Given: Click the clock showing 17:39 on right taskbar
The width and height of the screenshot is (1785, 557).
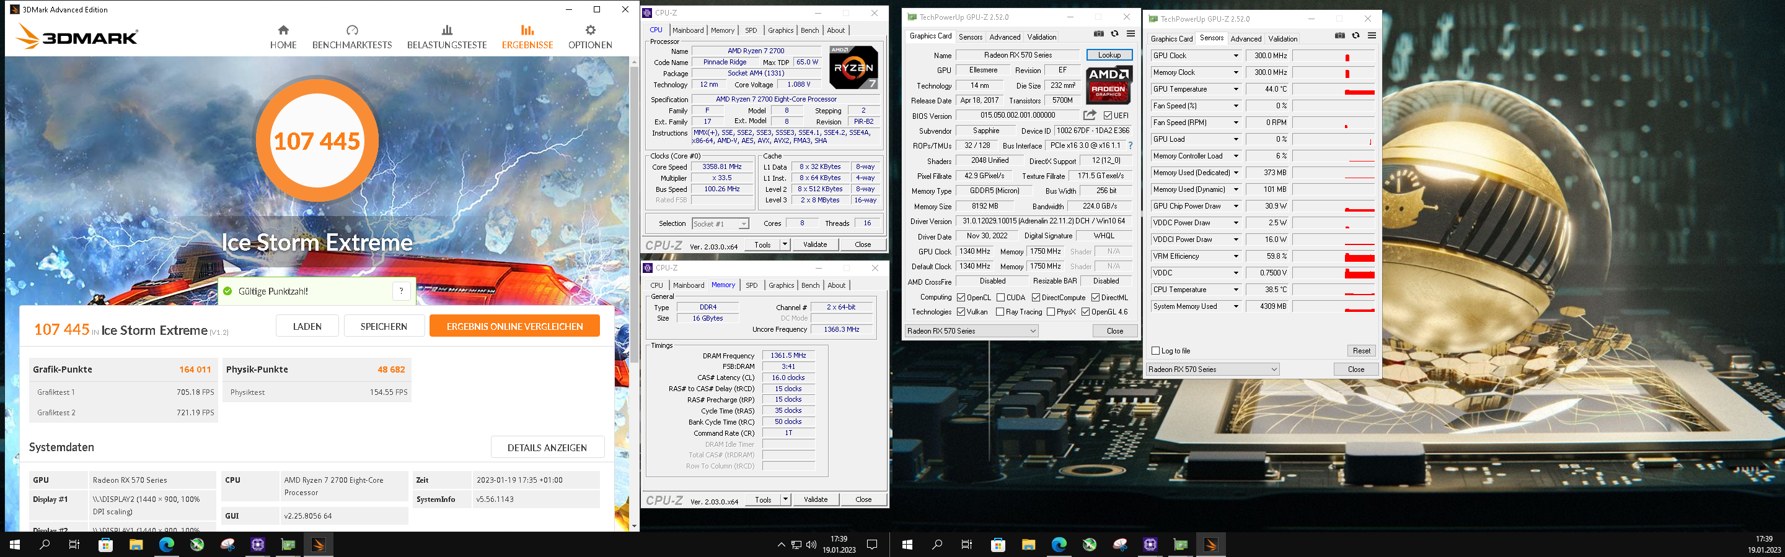Looking at the screenshot, I should pyautogui.click(x=1763, y=539).
